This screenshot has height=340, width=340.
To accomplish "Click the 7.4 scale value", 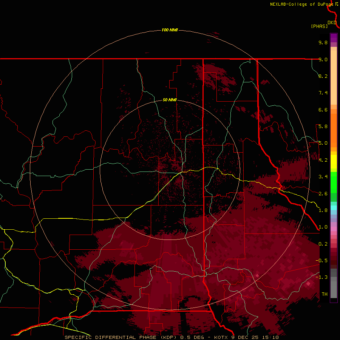I will point(323,93).
